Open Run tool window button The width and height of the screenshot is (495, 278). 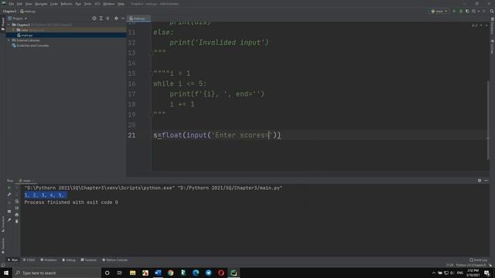click(x=12, y=260)
